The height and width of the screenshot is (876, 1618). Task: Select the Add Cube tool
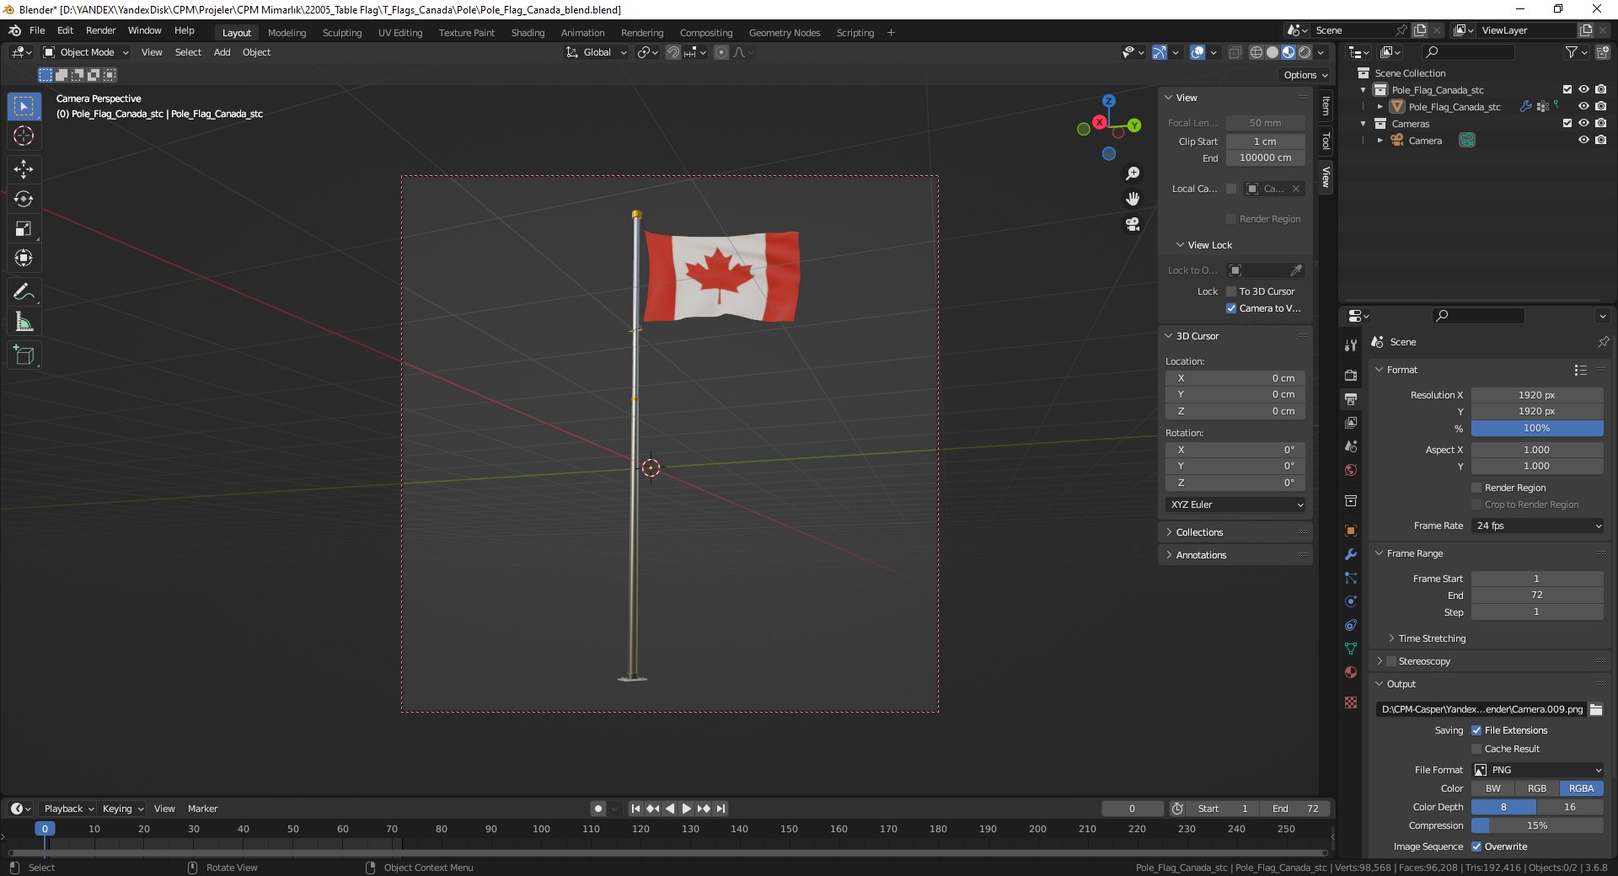click(24, 355)
